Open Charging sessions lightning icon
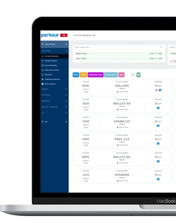This screenshot has height=223, width=176. (x=43, y=79)
